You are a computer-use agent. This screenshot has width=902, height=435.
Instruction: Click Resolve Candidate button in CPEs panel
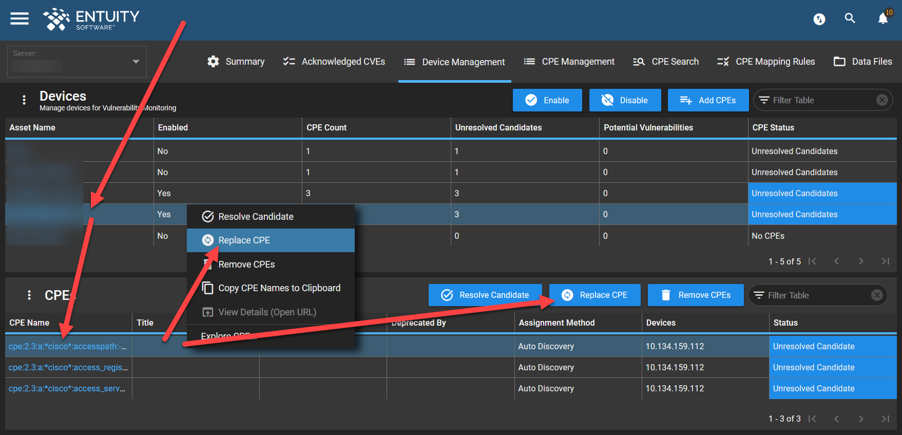click(x=485, y=295)
